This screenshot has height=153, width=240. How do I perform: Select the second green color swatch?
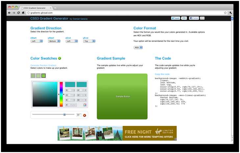tap(38, 76)
